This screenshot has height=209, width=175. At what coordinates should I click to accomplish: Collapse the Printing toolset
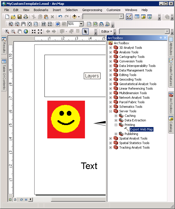(x=116, y=125)
